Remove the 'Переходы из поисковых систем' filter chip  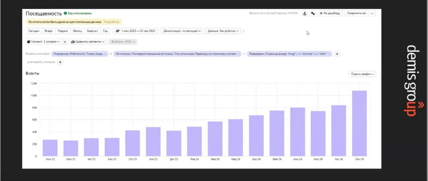(239, 54)
